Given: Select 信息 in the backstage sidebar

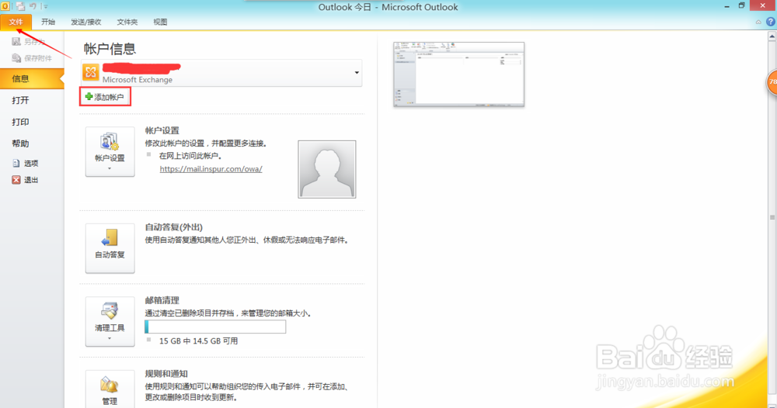Looking at the screenshot, I should click(x=32, y=78).
